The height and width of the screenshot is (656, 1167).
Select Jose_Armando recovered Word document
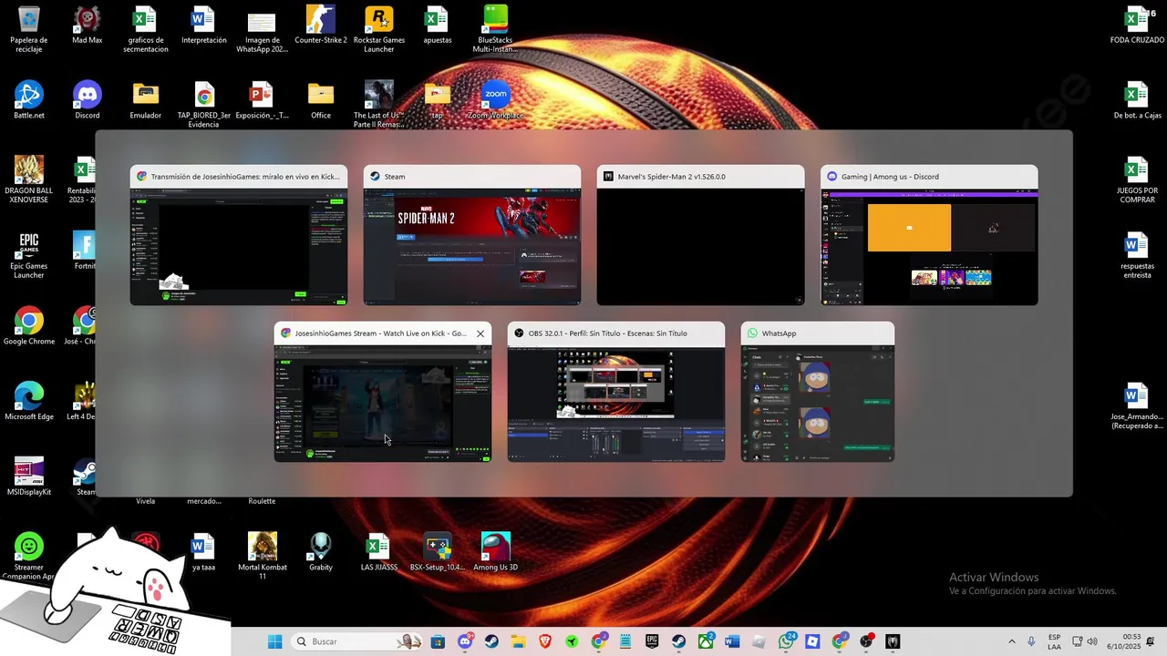[1137, 405]
